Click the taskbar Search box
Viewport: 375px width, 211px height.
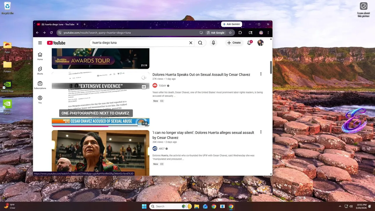click(x=171, y=206)
